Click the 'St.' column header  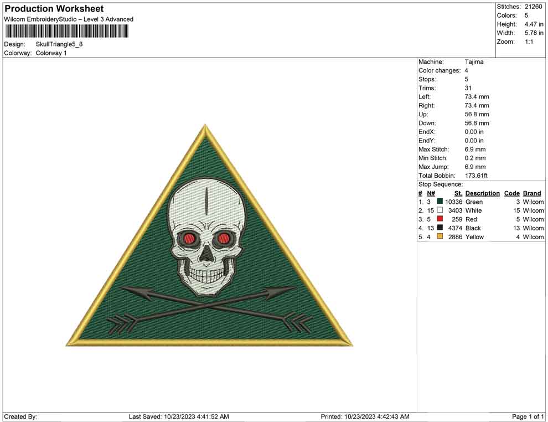point(458,193)
